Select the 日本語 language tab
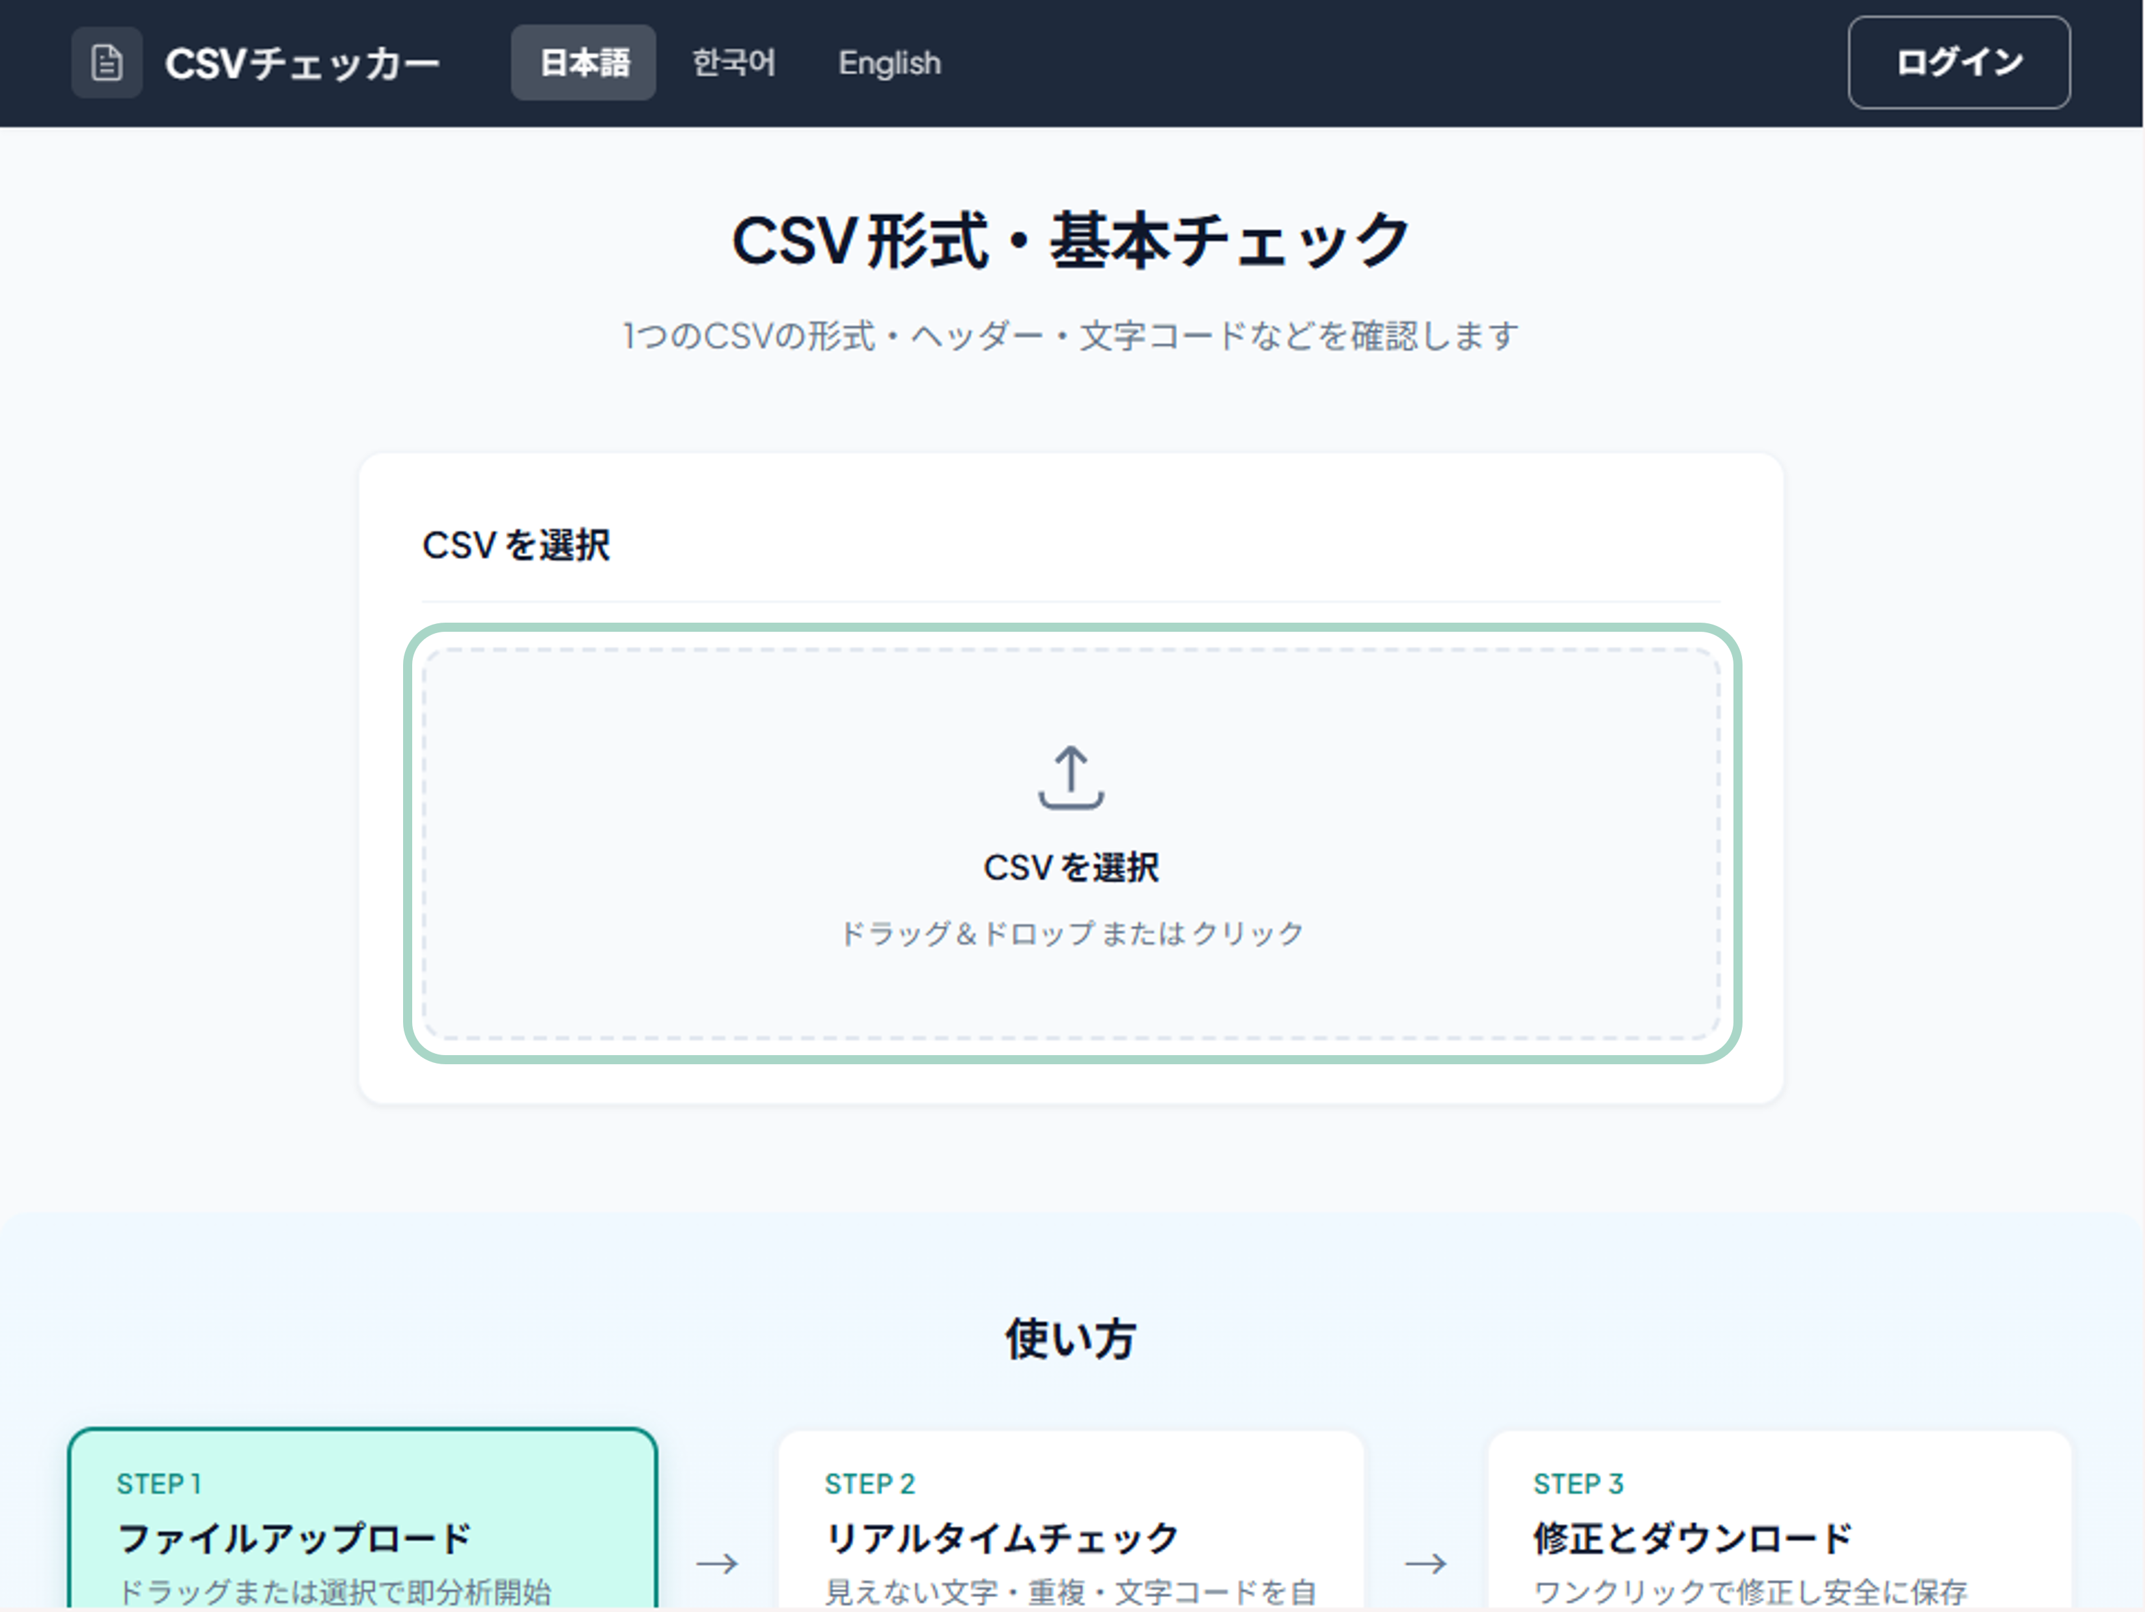The width and height of the screenshot is (2145, 1612). (583, 62)
